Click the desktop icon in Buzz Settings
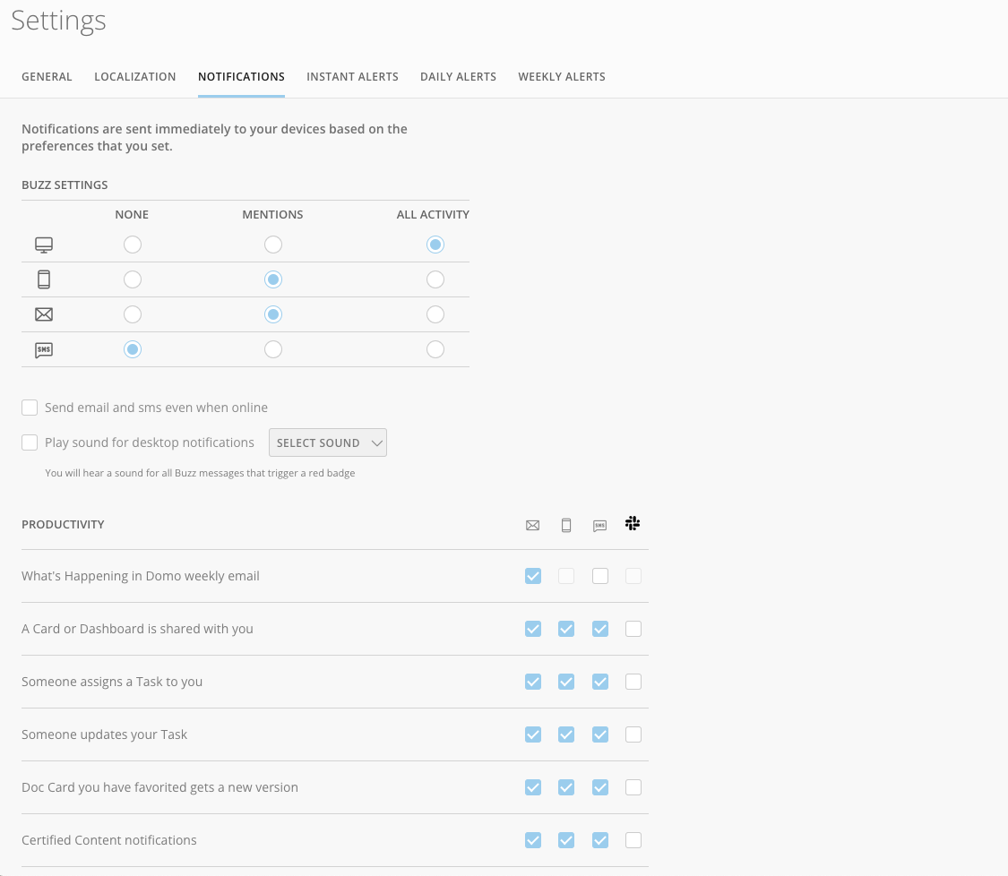 point(43,244)
